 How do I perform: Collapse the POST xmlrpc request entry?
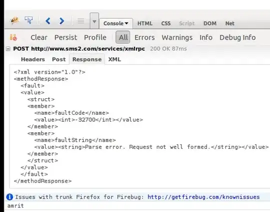point(8,49)
